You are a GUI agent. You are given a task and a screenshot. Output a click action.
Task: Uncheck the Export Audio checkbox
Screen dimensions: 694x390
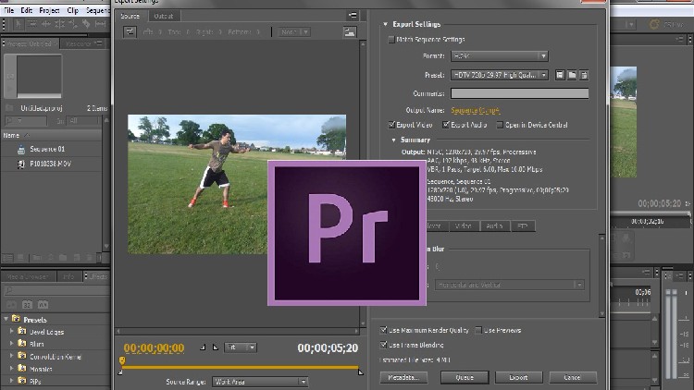coord(446,125)
